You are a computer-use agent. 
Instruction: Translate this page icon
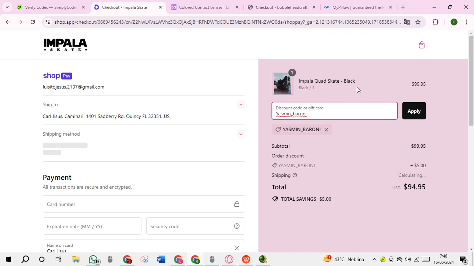[407, 22]
